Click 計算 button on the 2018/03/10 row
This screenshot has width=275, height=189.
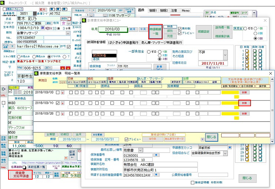click(244, 103)
